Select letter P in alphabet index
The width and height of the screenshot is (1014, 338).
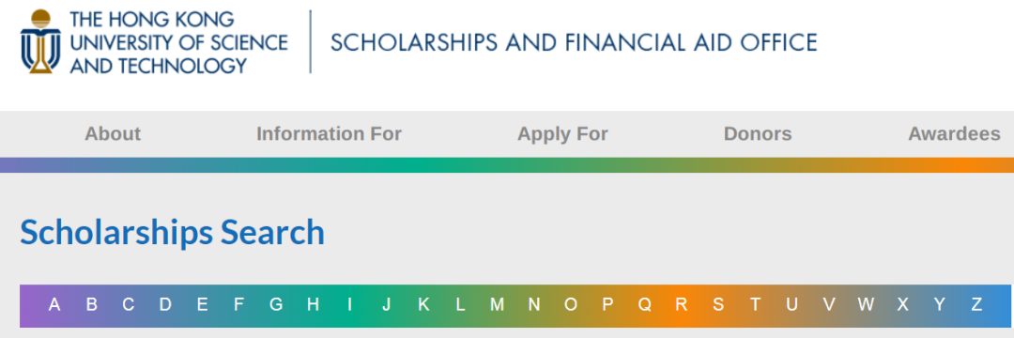click(607, 304)
